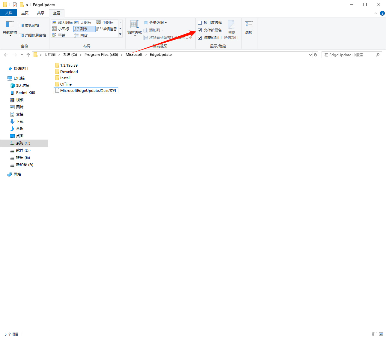Screen dimensions: 386x338
Task: Open the recent locations dropdown arrow
Action: click(x=22, y=55)
